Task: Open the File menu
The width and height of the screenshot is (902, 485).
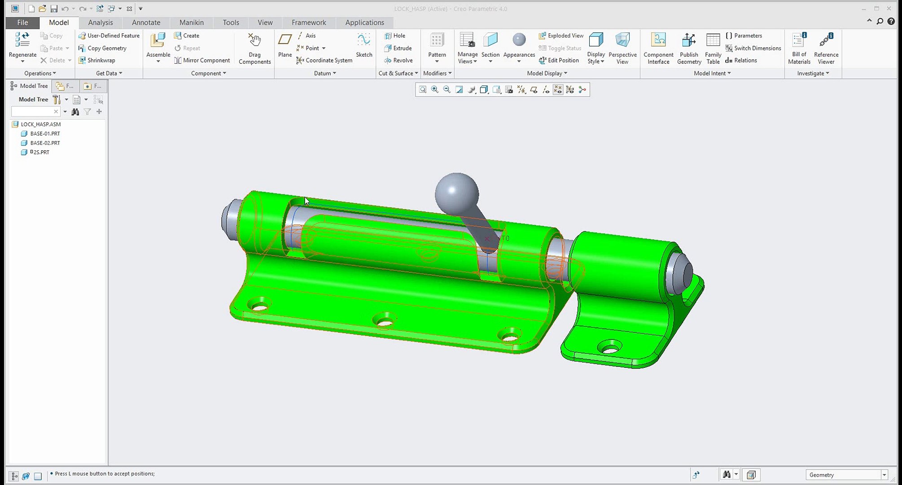Action: [22, 22]
